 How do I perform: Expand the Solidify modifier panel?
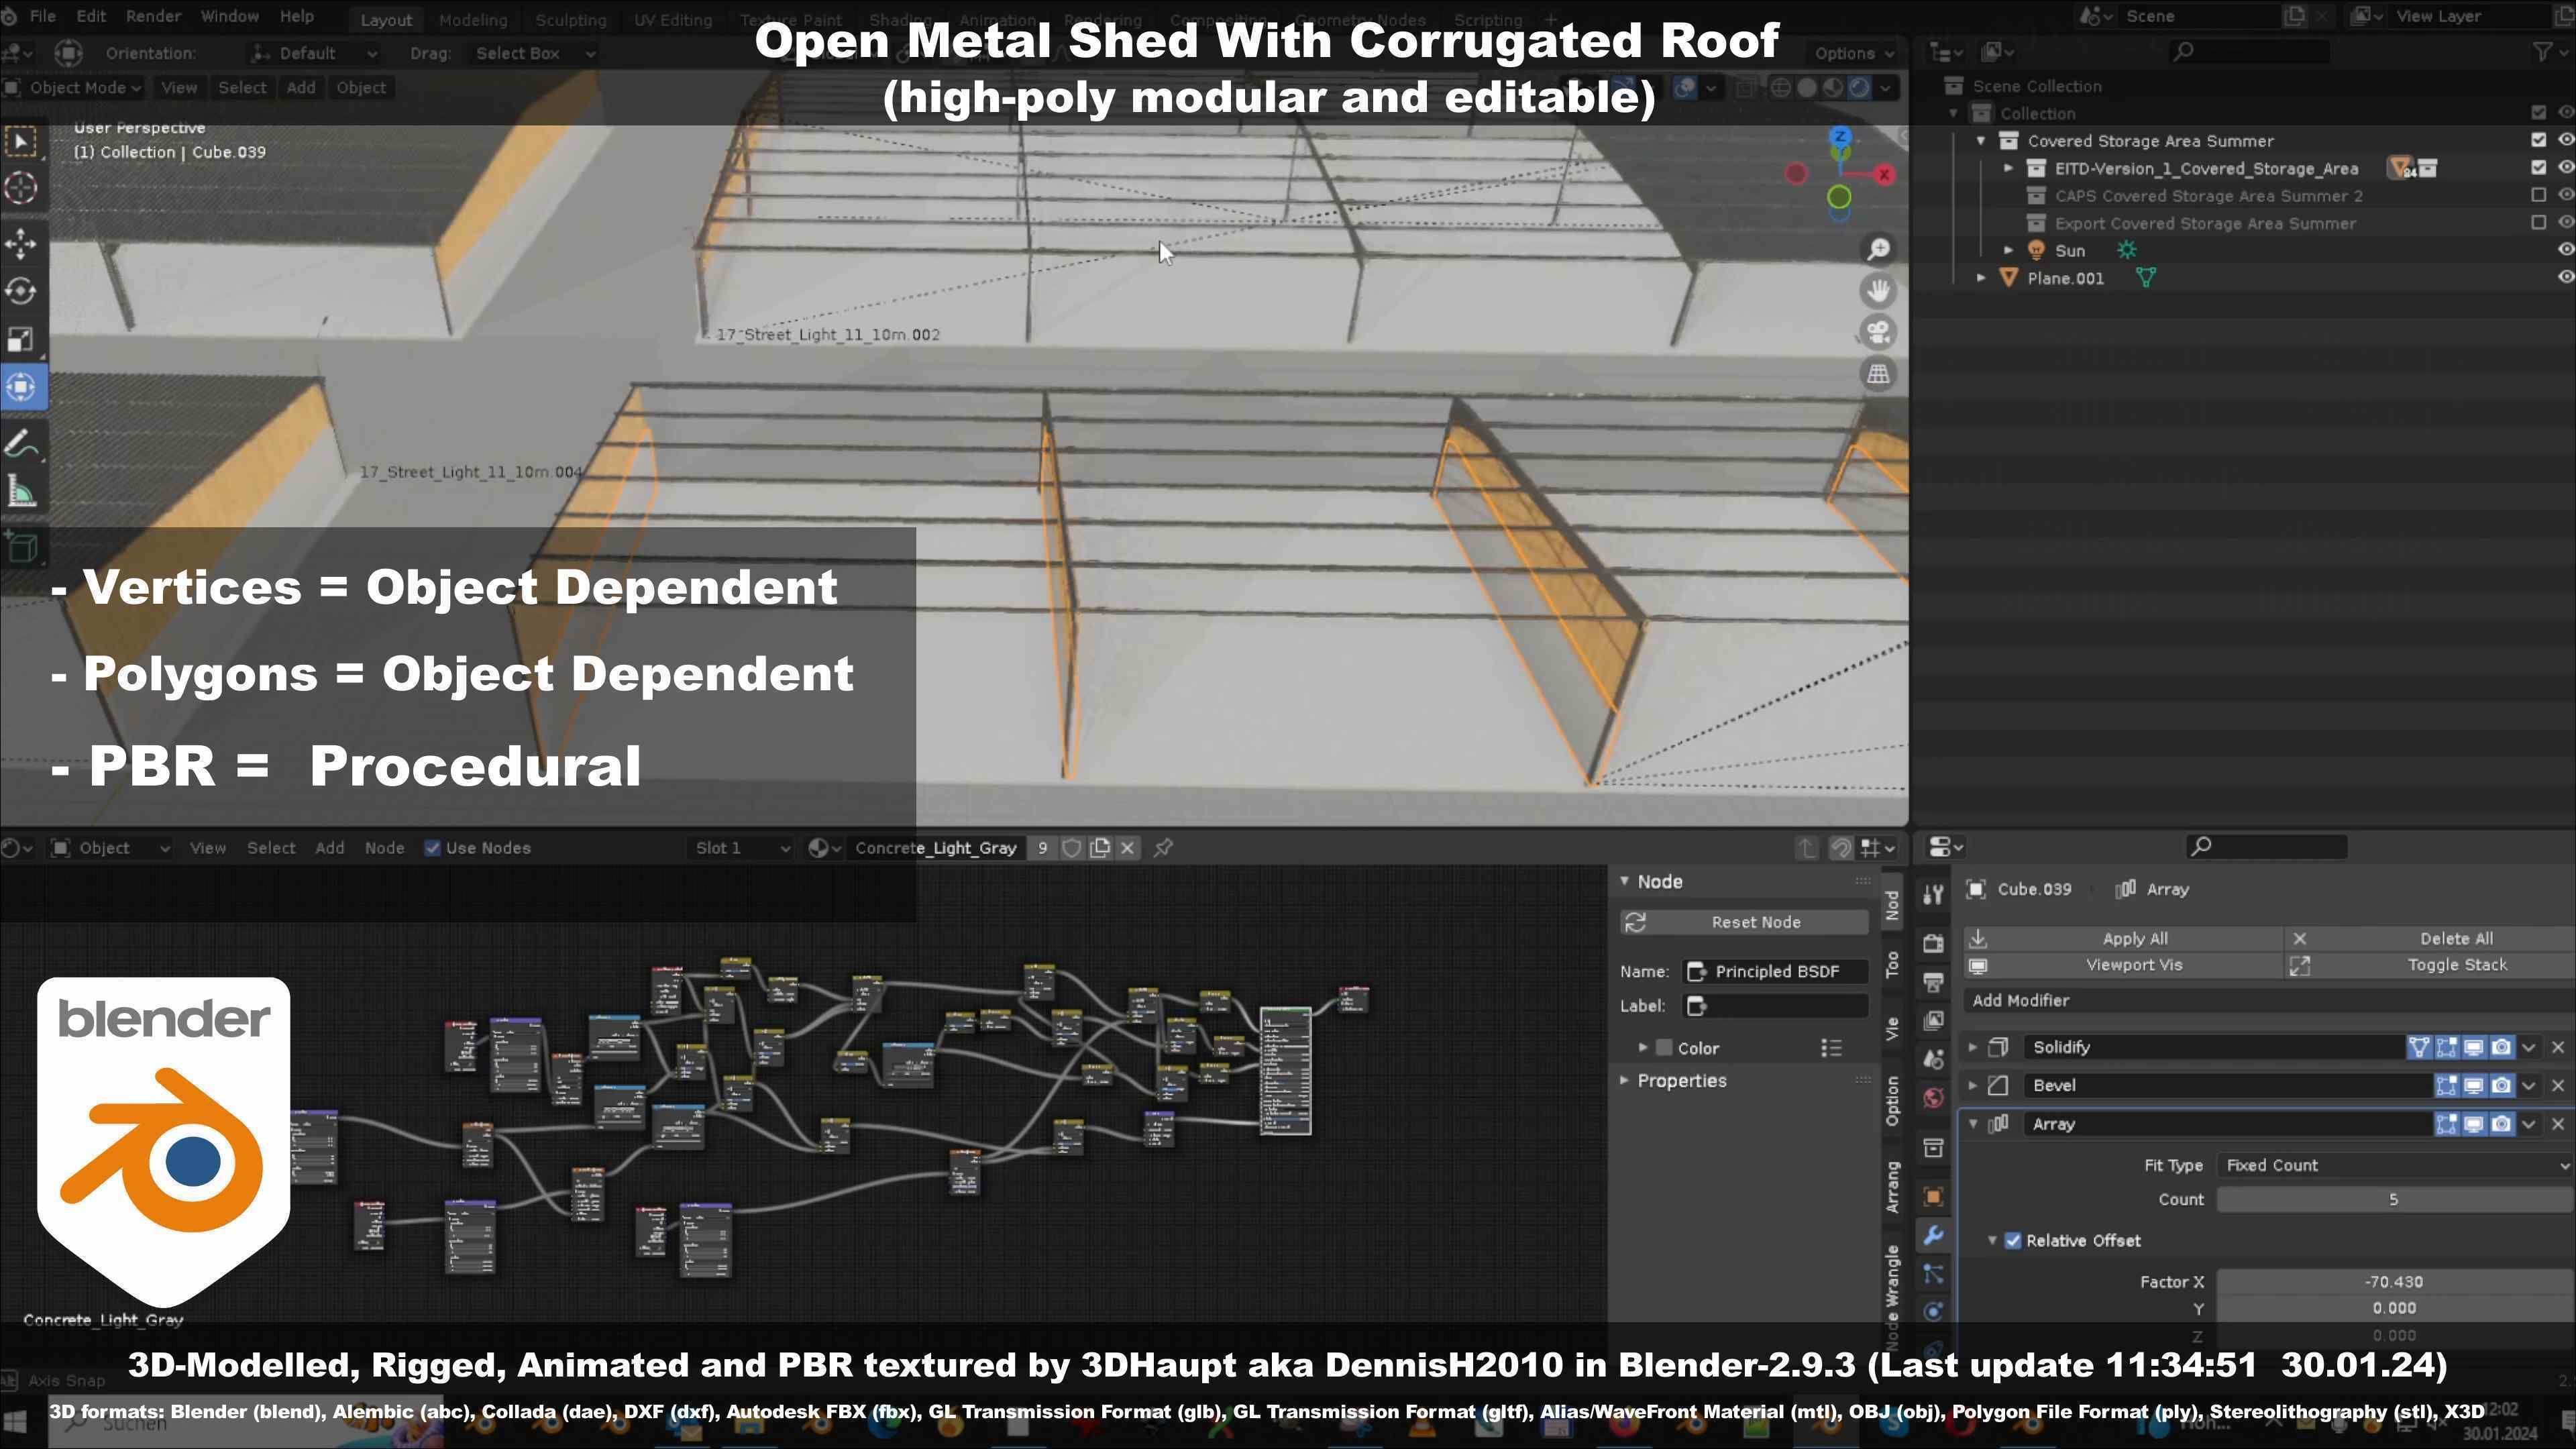[1972, 1047]
